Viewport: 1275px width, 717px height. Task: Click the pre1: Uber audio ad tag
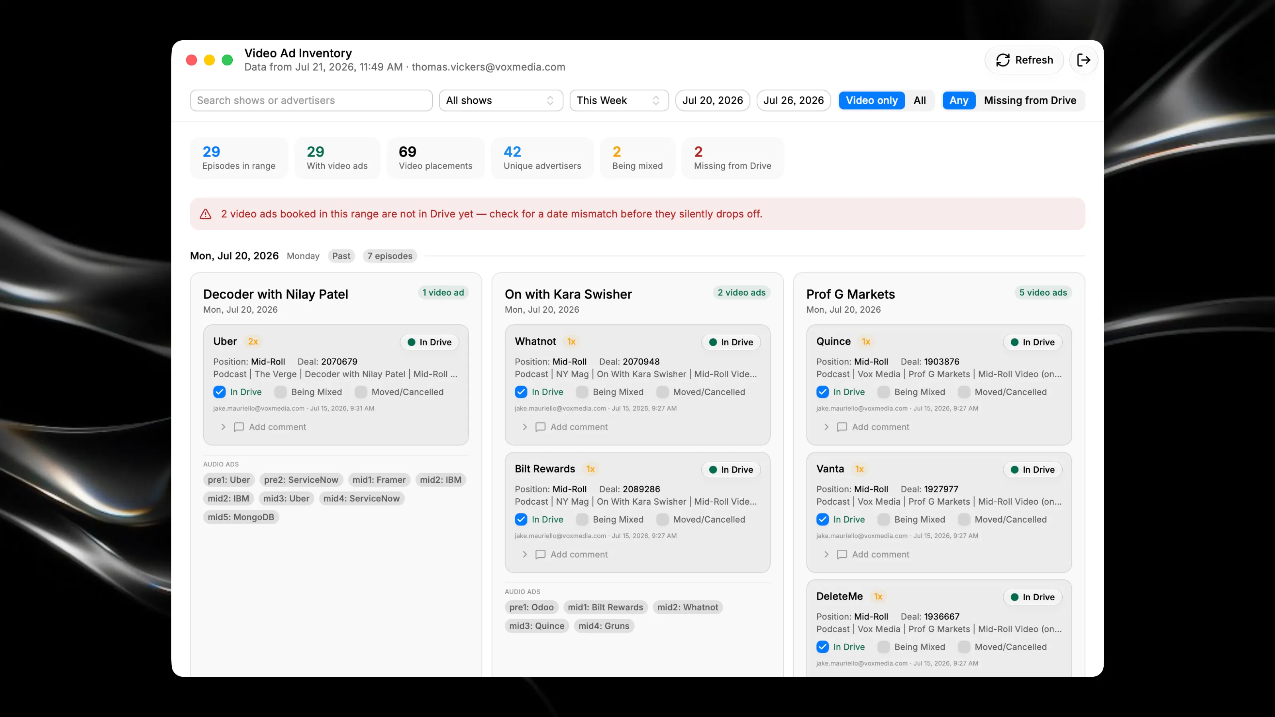coord(229,480)
